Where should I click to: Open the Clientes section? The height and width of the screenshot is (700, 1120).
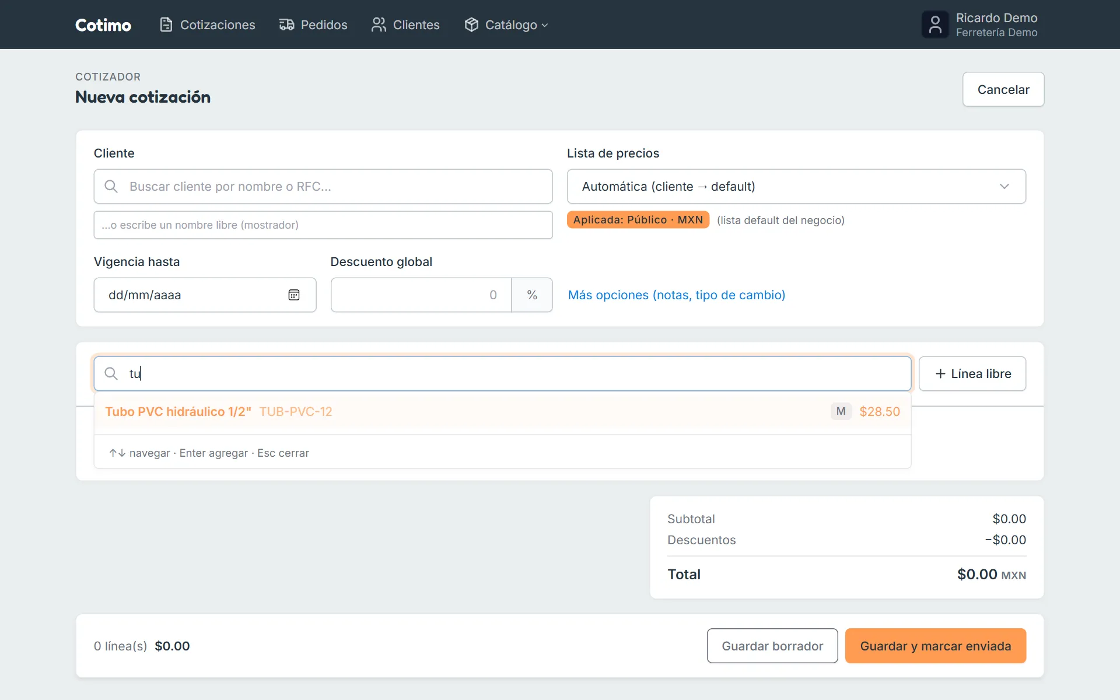click(x=405, y=24)
